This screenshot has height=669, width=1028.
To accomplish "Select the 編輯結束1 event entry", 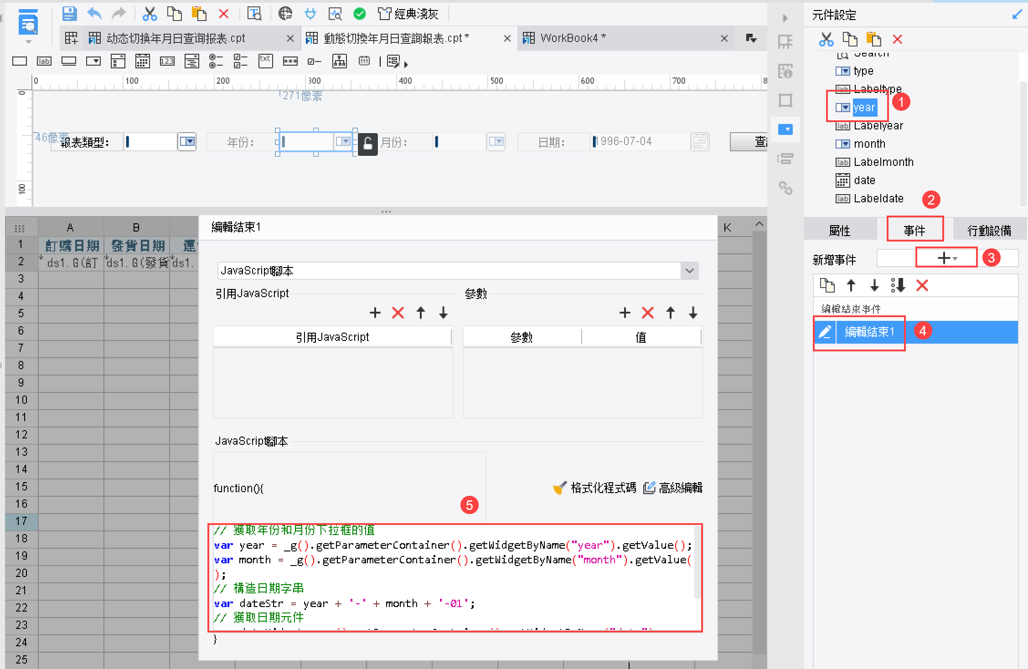I will pos(869,332).
